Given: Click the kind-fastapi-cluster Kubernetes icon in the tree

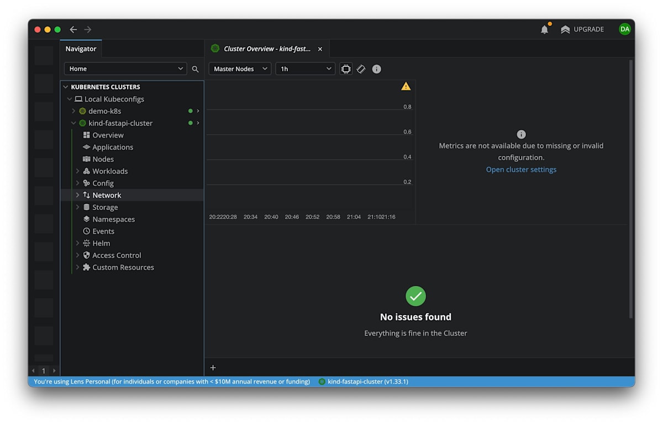Looking at the screenshot, I should click(82, 123).
